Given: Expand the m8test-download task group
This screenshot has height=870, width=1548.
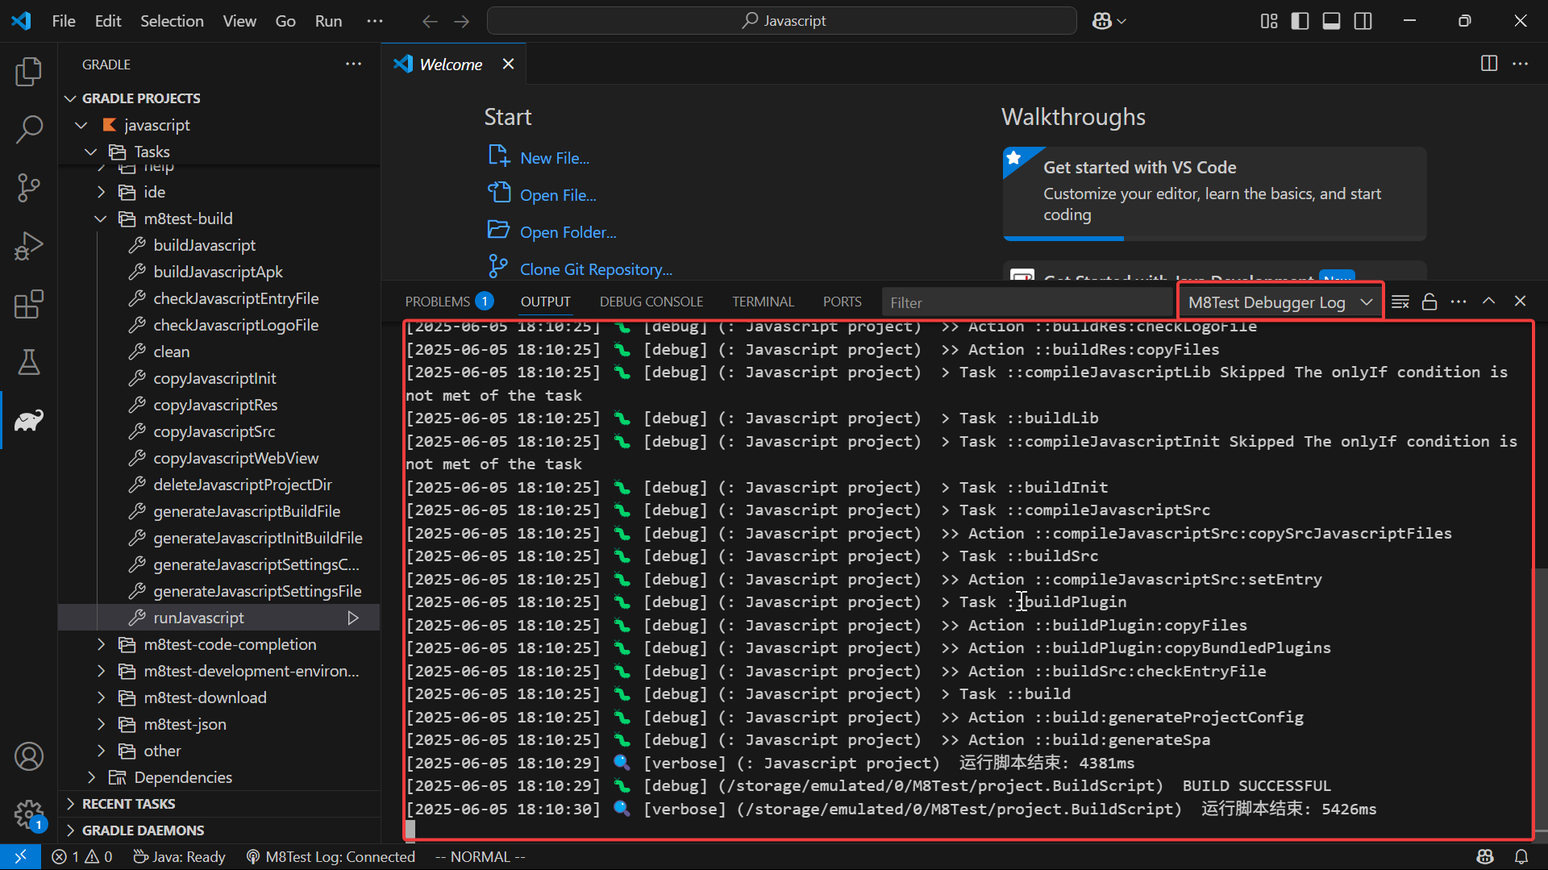Looking at the screenshot, I should (x=101, y=697).
